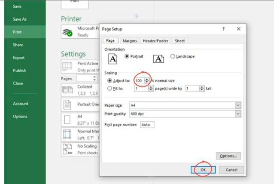274x184 pixels.
Task: Click the No Scaling icon
Action: pyautogui.click(x=67, y=149)
